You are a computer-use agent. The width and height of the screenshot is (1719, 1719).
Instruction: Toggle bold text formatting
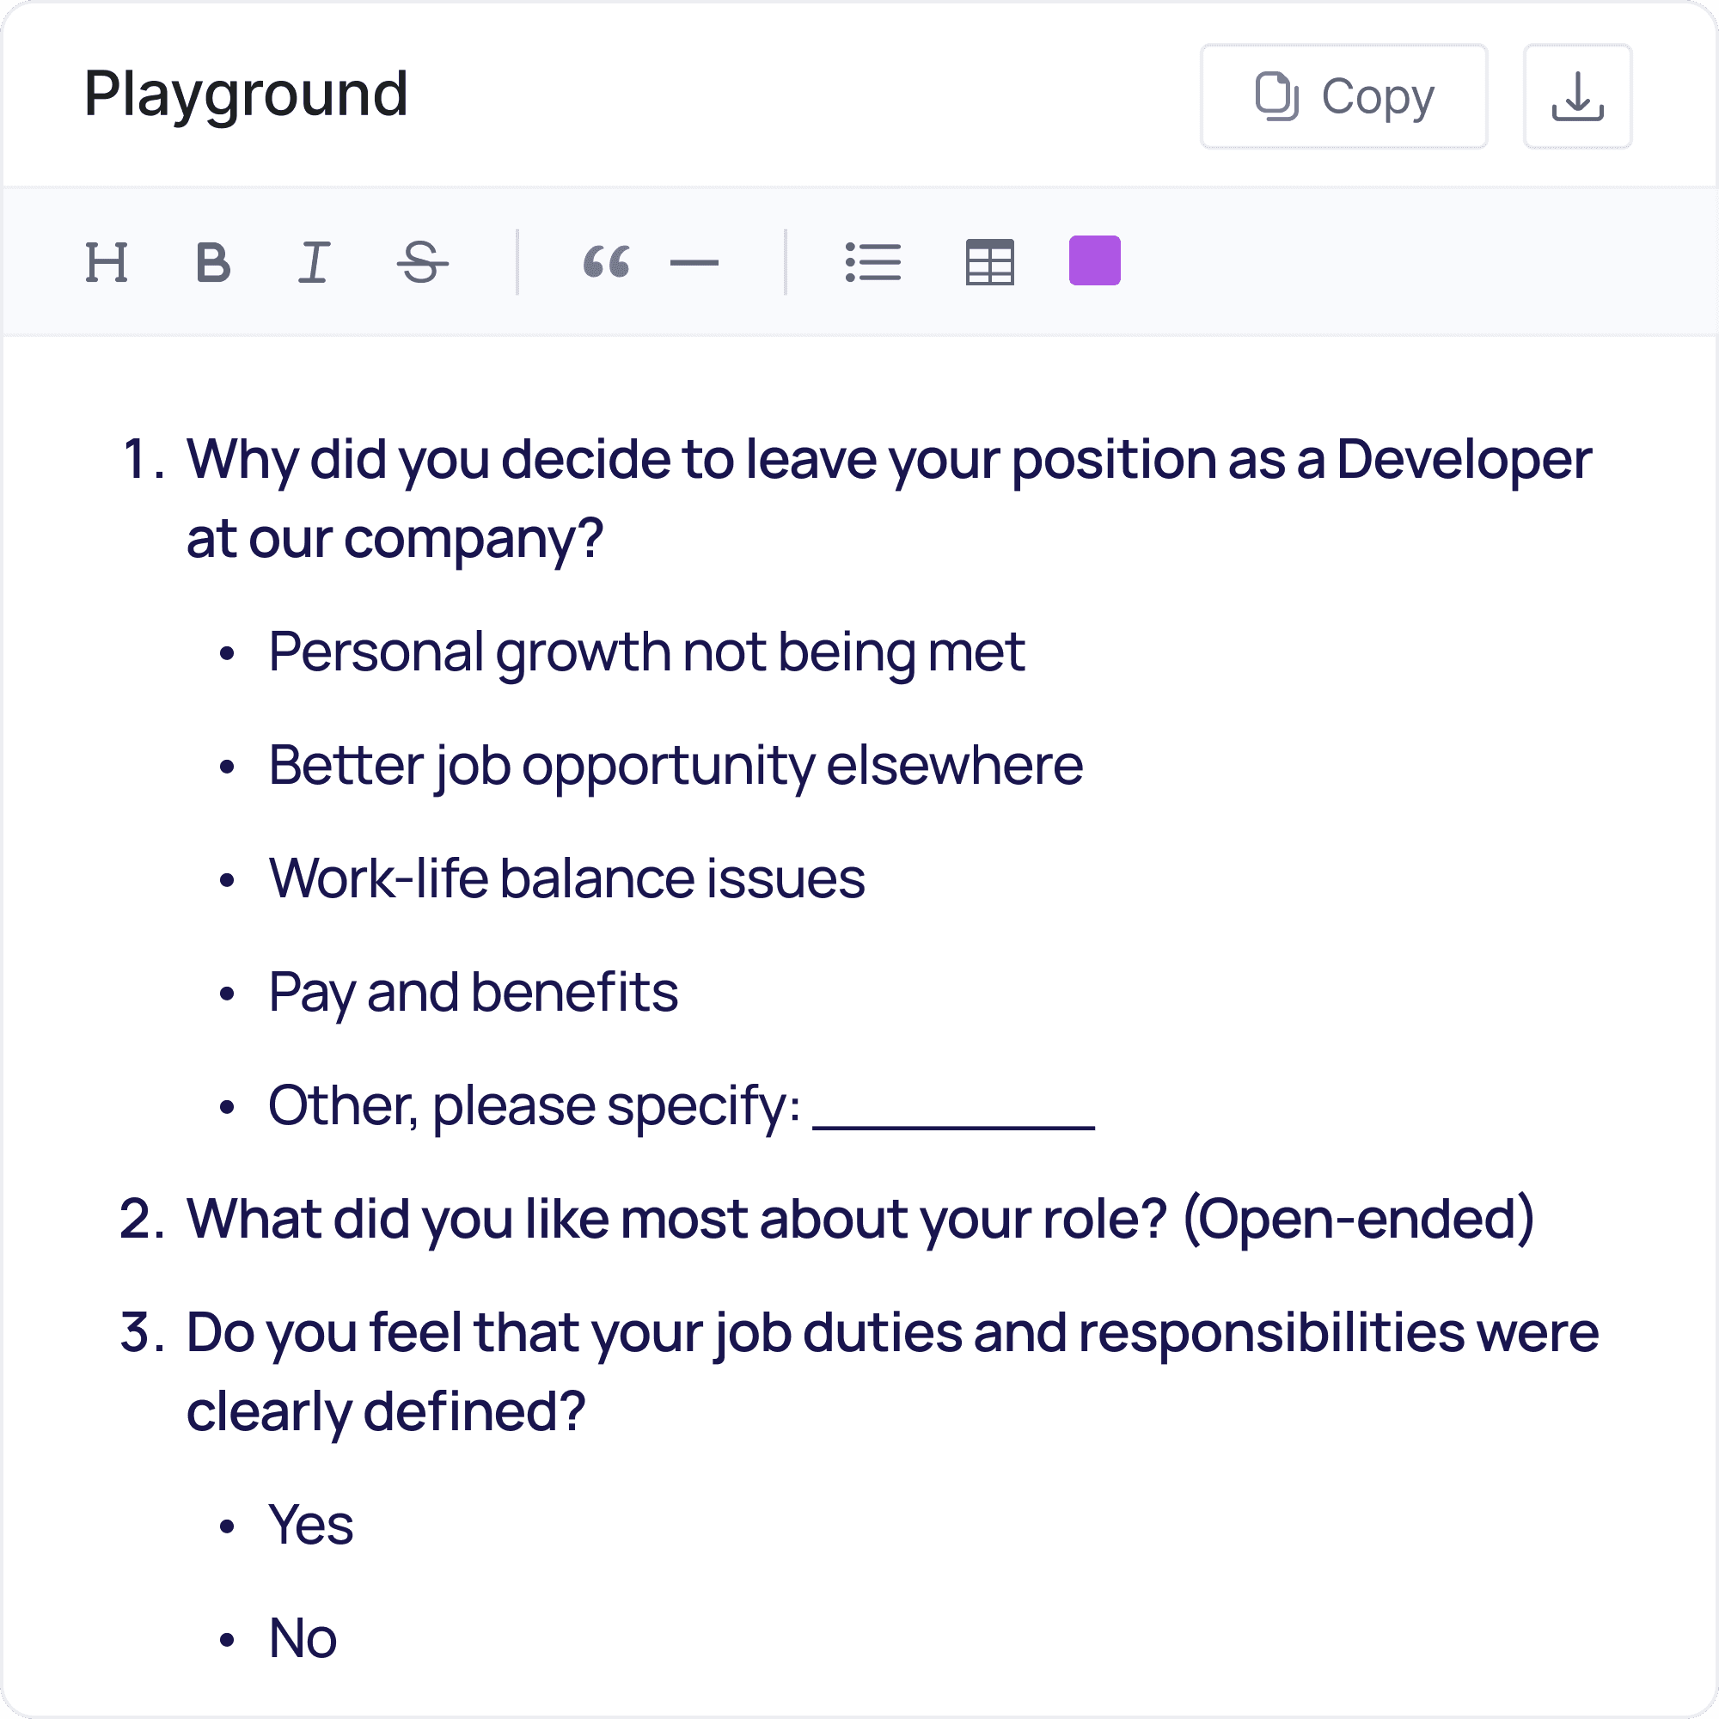point(211,260)
